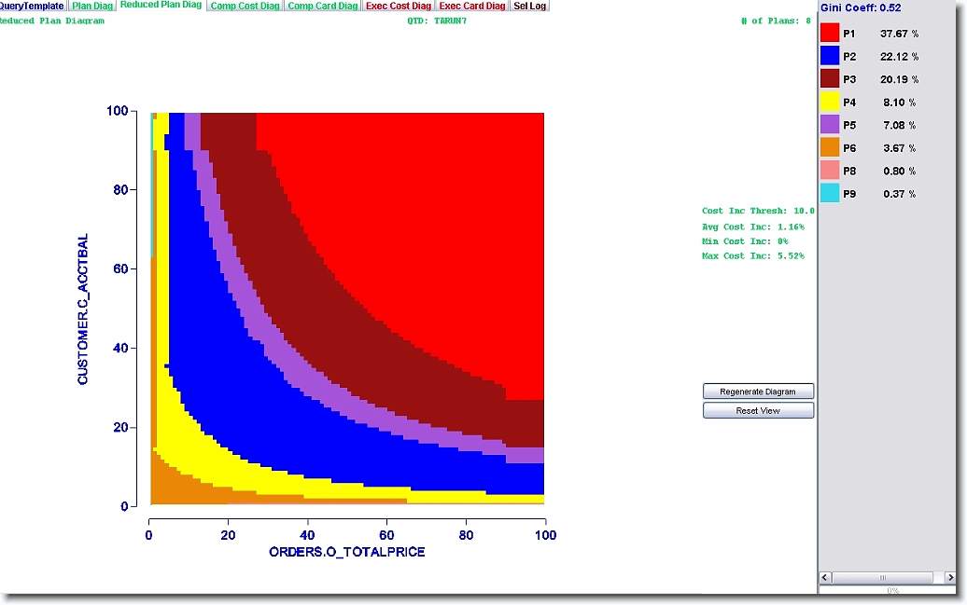This screenshot has width=967, height=605.
Task: Open the Sel Log tab
Action: coord(529,6)
